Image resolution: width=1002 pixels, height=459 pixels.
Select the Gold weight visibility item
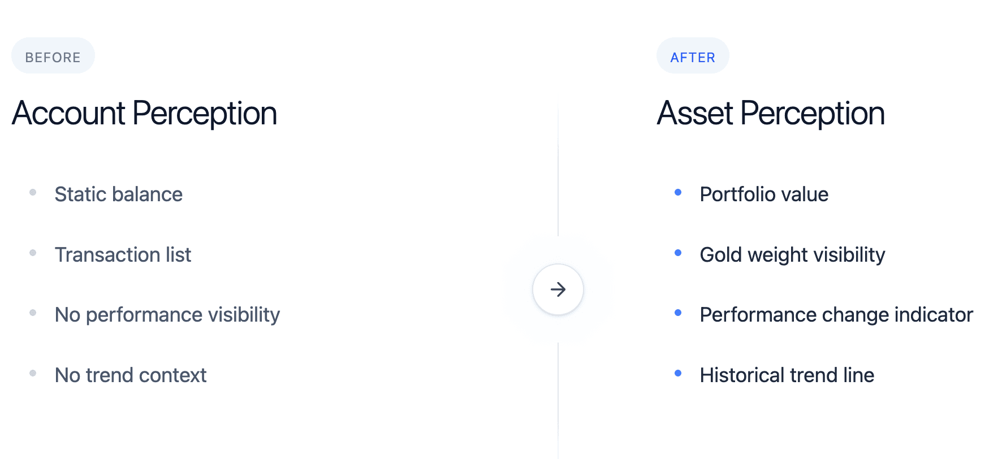[x=792, y=255]
